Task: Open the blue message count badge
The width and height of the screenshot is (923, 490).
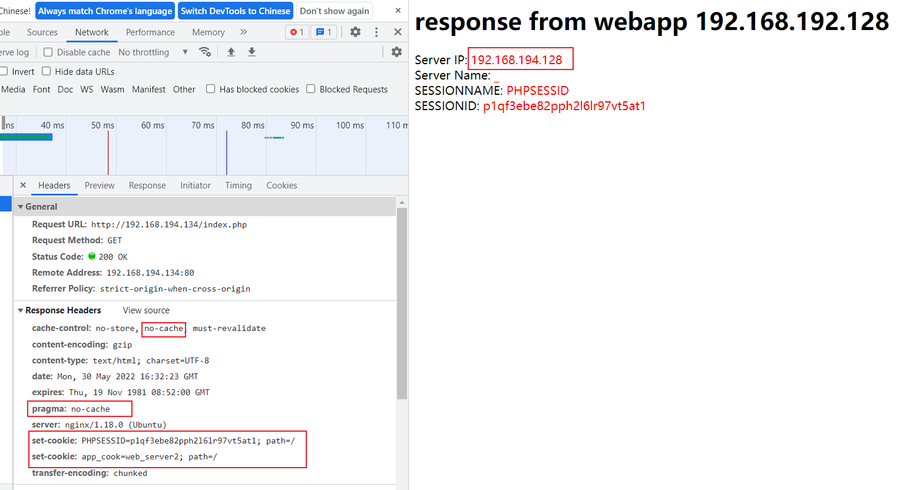Action: pyautogui.click(x=323, y=32)
